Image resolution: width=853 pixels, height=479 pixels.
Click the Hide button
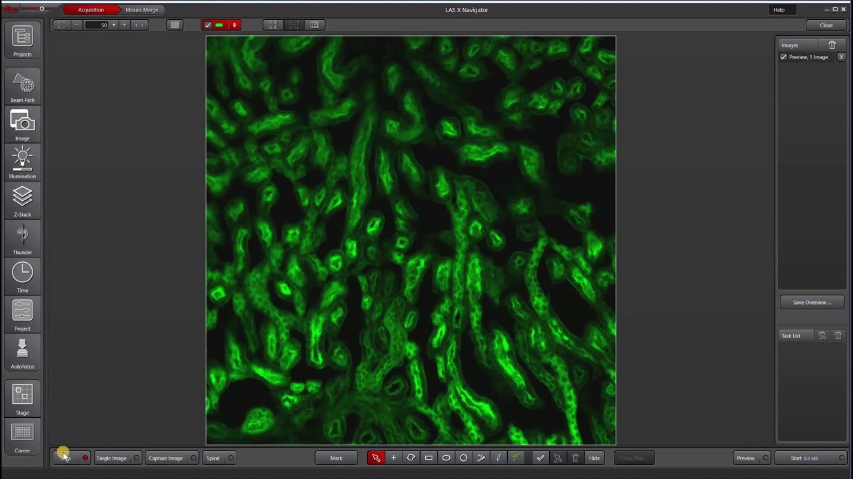pyautogui.click(x=594, y=458)
